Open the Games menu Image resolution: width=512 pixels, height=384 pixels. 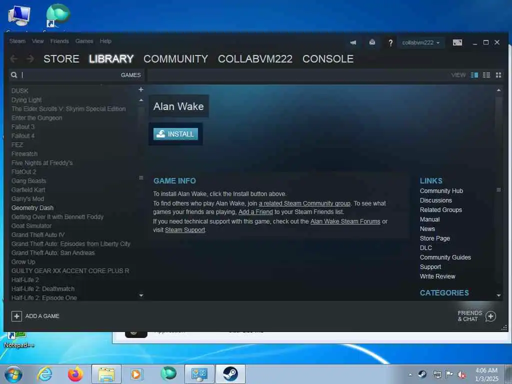84,41
